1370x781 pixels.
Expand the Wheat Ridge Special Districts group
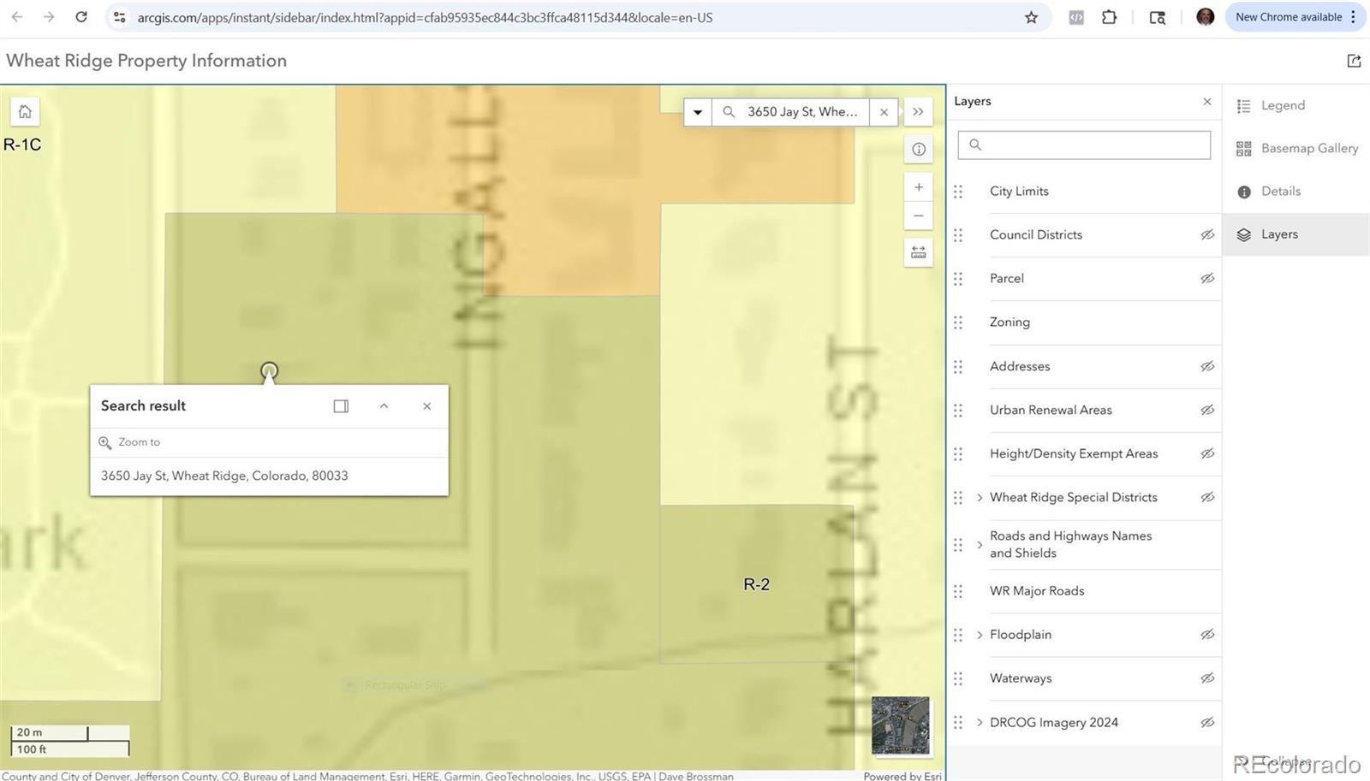tap(980, 497)
